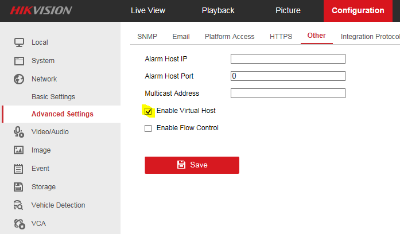Click the Multicast Address input field
Screen dimensions: 400x234
point(288,93)
